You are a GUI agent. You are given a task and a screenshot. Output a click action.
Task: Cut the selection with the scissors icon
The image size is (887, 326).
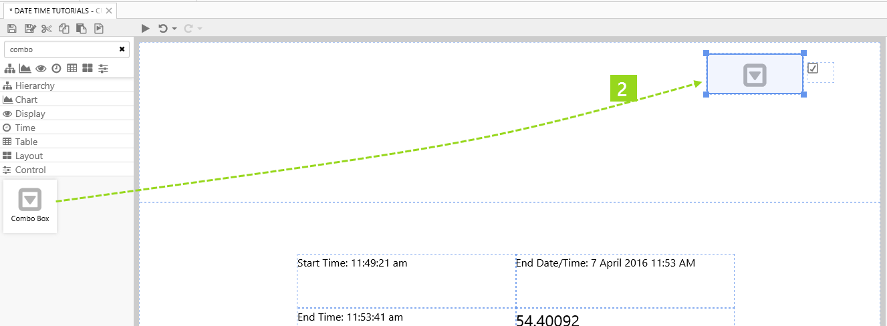click(x=46, y=28)
